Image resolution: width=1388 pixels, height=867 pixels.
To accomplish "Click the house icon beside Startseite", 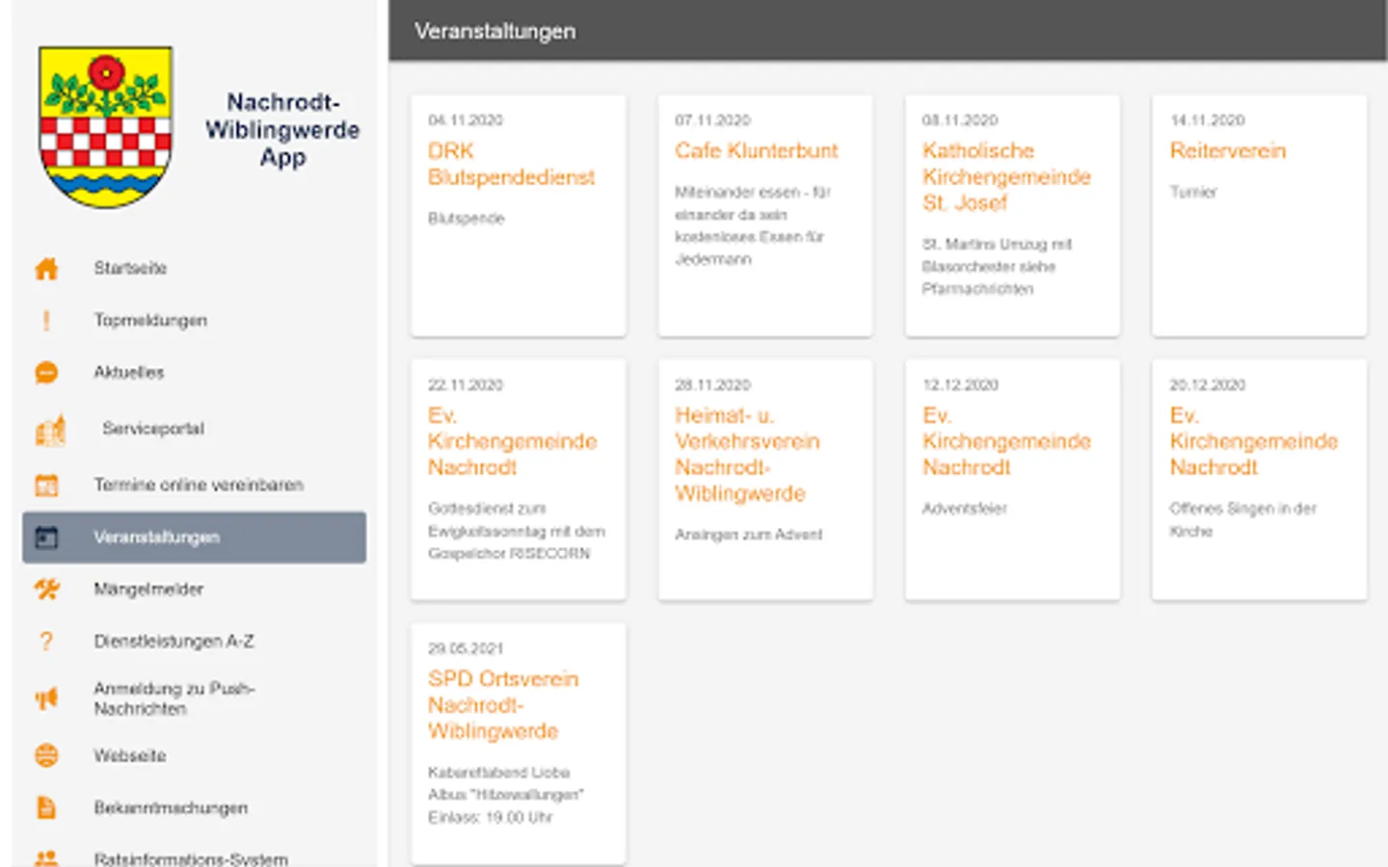I will pyautogui.click(x=46, y=269).
